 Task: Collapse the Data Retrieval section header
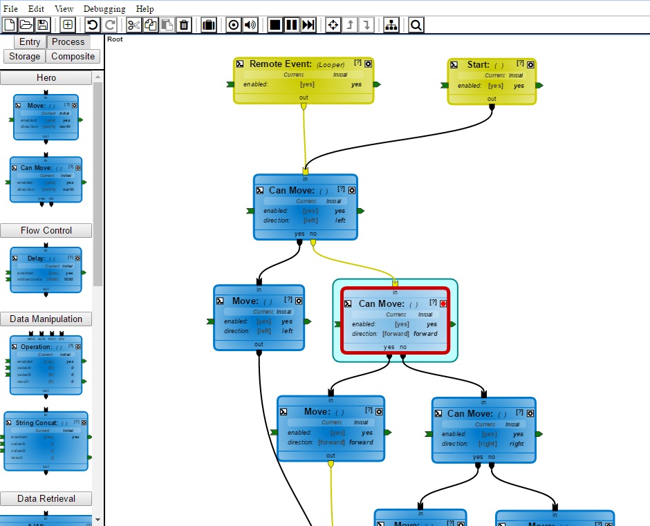(46, 498)
